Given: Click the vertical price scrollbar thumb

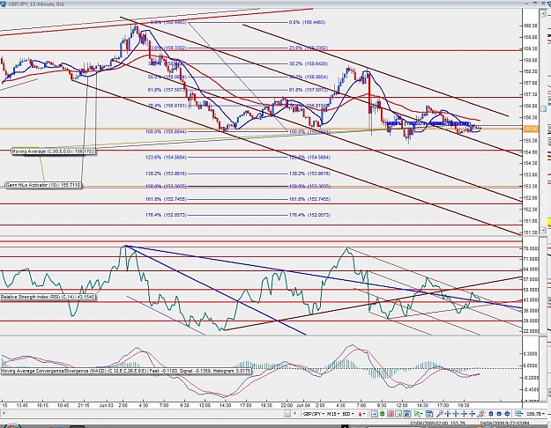Looking at the screenshot, I should coord(543,108).
